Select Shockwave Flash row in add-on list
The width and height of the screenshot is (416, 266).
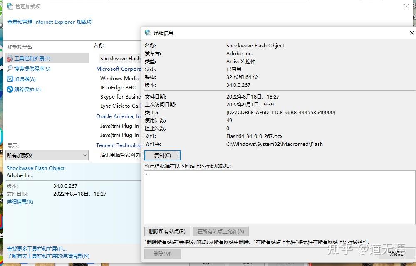[x=120, y=58]
